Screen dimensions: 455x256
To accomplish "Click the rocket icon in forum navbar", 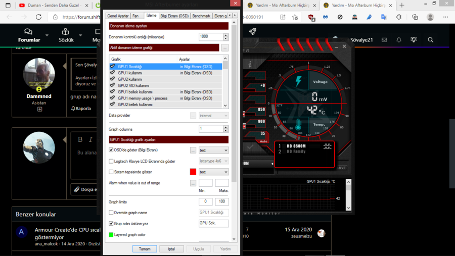I will click(x=253, y=31).
